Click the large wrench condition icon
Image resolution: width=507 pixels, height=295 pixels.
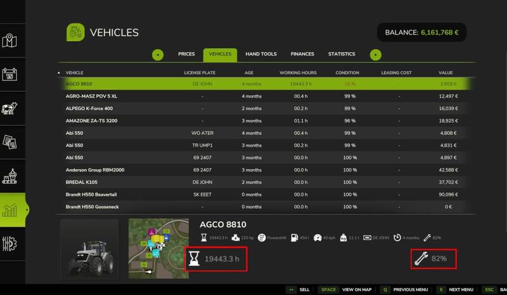pyautogui.click(x=420, y=258)
